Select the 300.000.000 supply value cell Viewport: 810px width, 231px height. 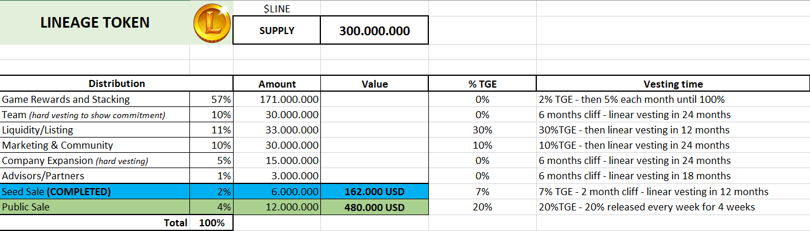click(x=374, y=31)
